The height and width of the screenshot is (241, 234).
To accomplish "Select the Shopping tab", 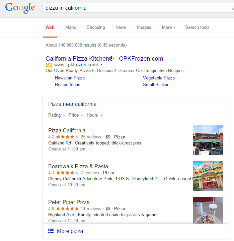I will (x=96, y=27).
